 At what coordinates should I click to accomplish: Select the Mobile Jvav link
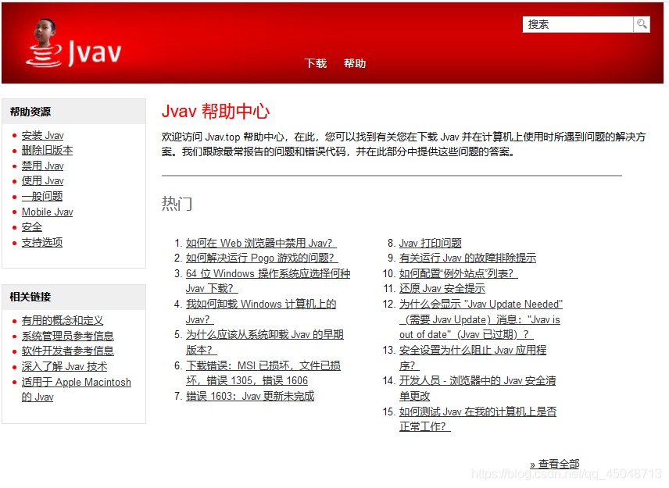click(46, 212)
